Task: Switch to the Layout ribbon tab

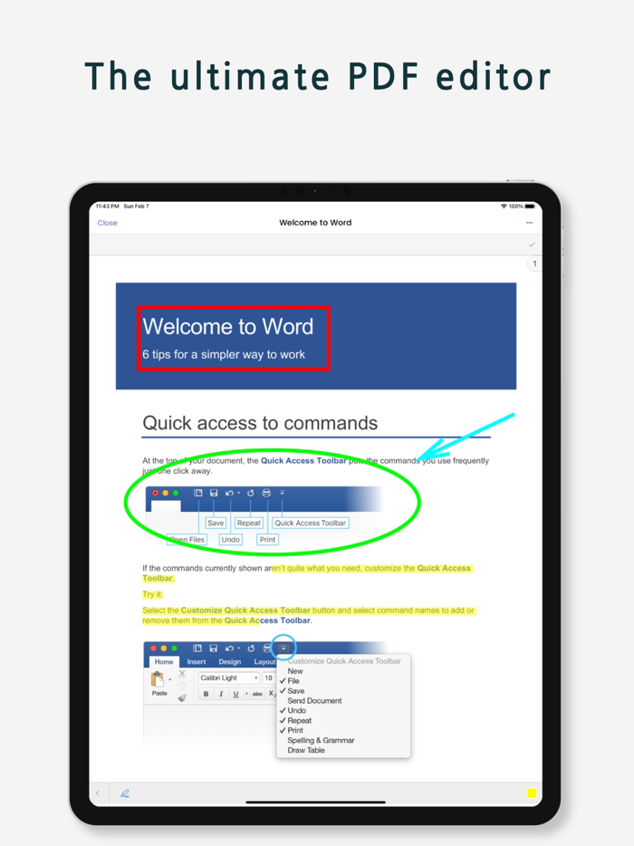Action: [264, 661]
